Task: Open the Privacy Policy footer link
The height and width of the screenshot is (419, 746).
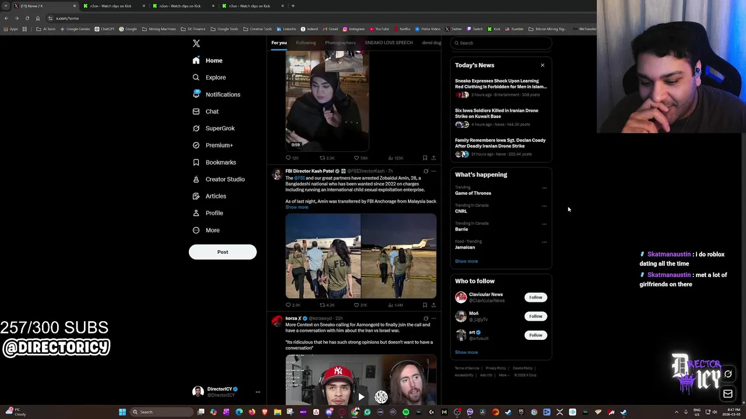Action: [496, 368]
